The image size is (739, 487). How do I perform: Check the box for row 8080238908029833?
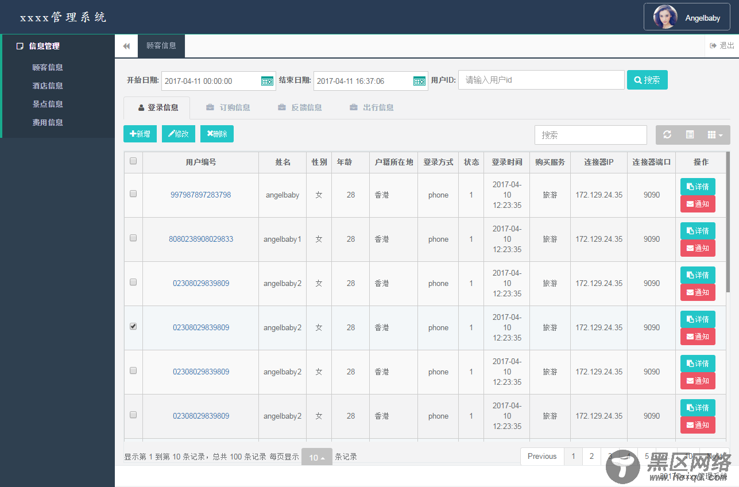[x=133, y=238]
